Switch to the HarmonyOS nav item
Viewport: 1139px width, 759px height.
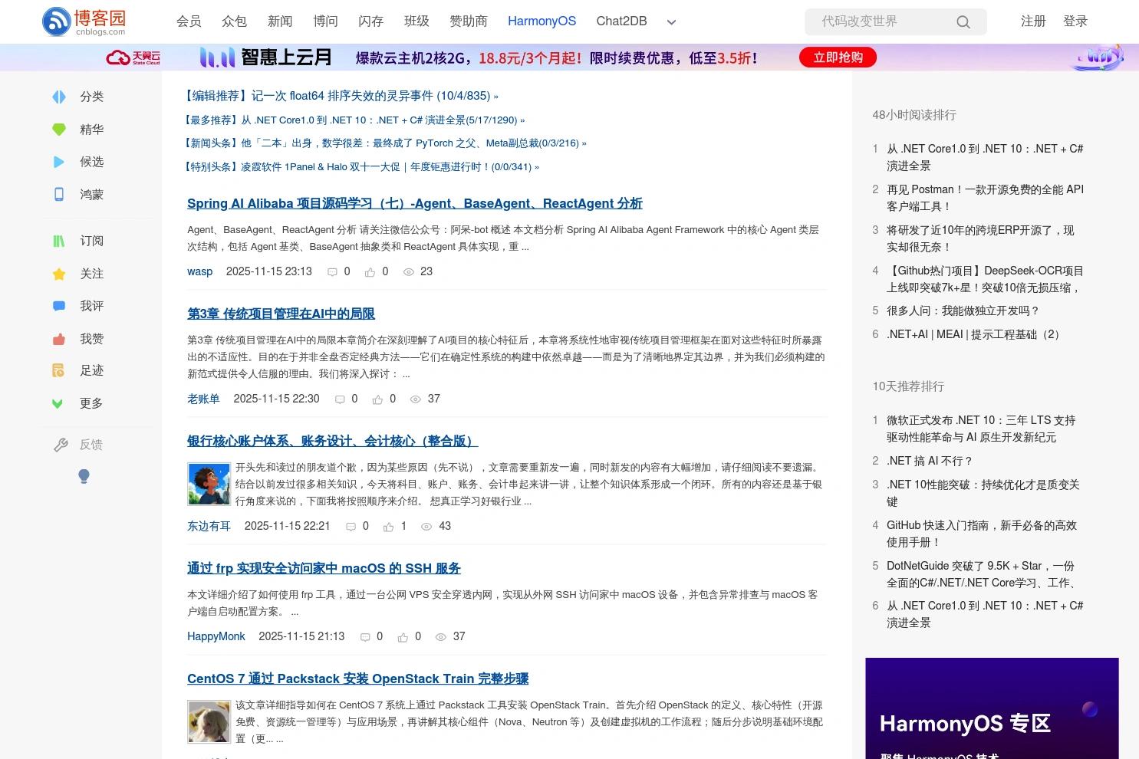coord(542,21)
